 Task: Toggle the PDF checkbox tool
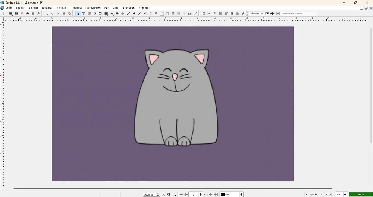(209, 14)
